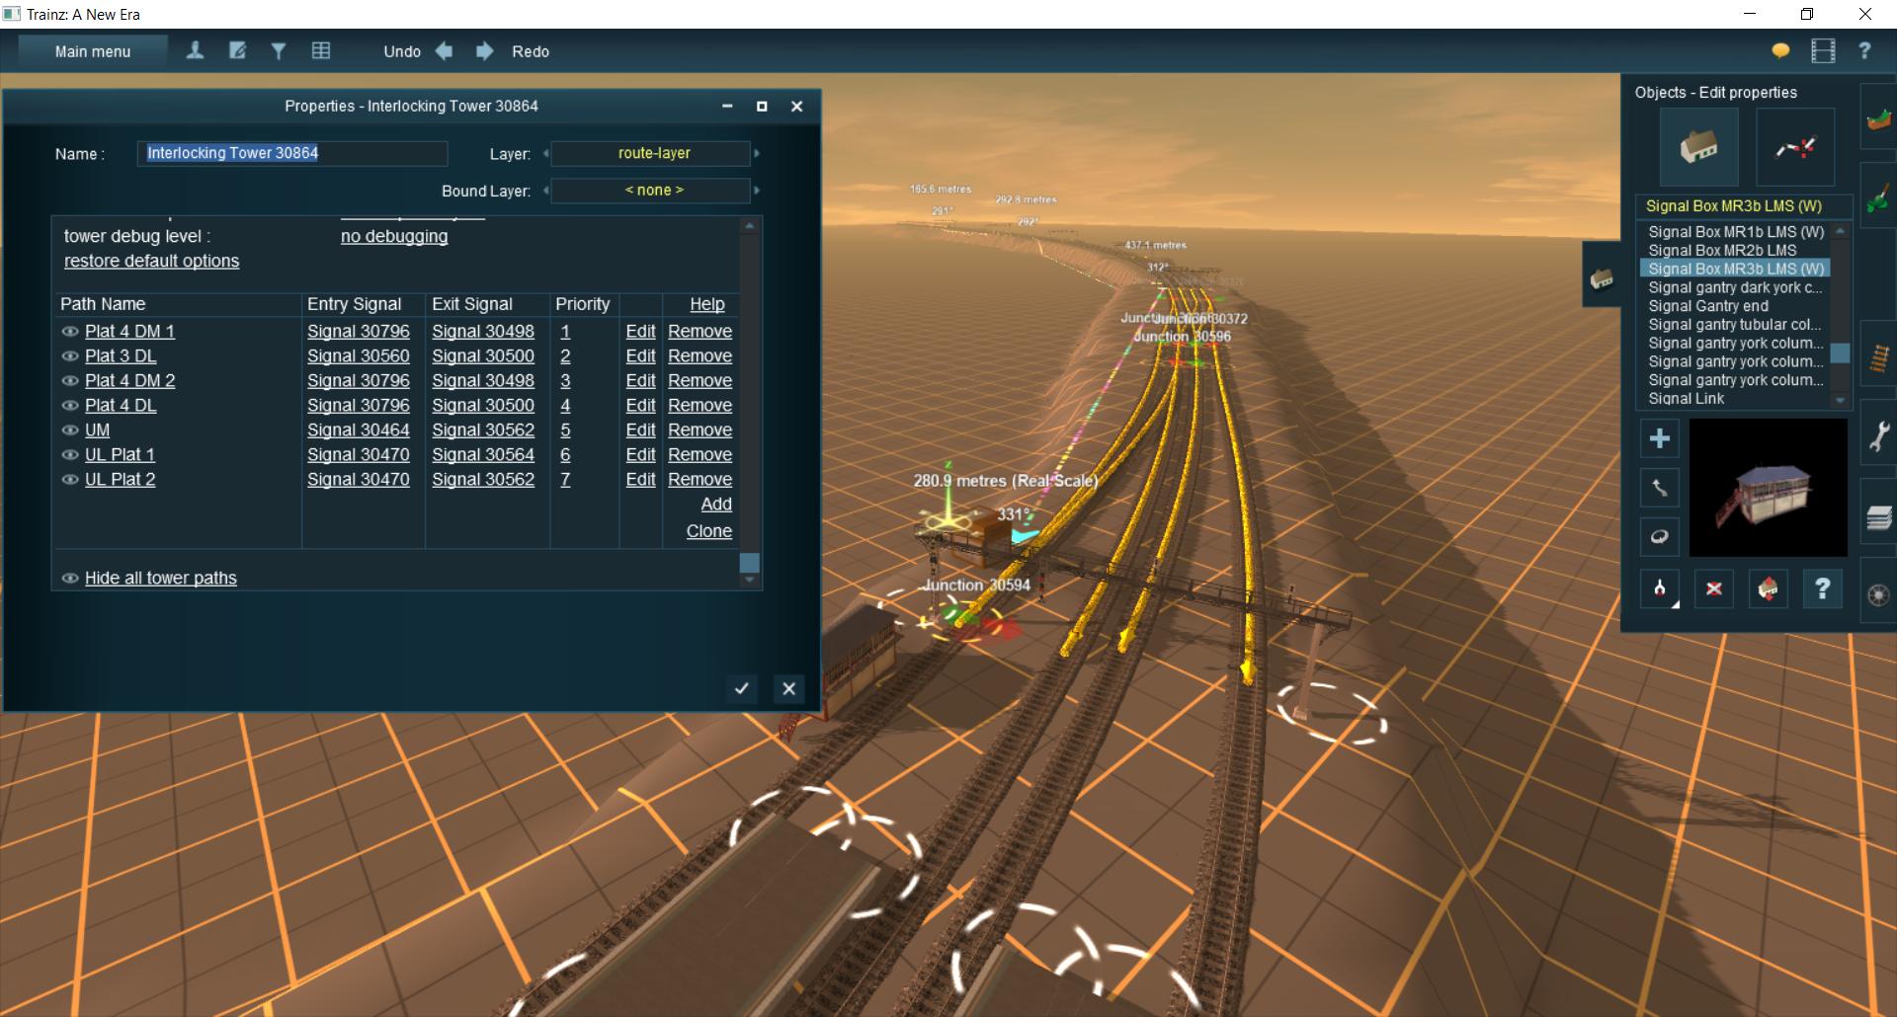The height and width of the screenshot is (1017, 1897).
Task: Select the Rotate object tool
Action: [x=1660, y=536]
